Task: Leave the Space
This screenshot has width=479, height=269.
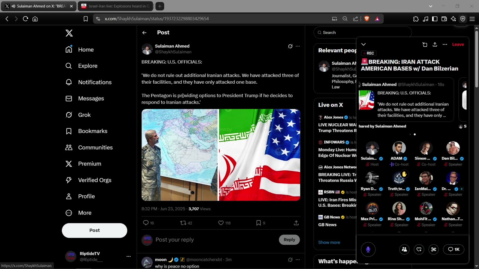Action: pos(458,44)
